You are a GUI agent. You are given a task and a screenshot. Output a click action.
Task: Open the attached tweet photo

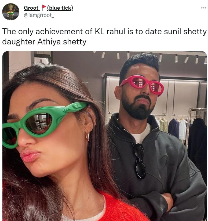tap(105, 136)
